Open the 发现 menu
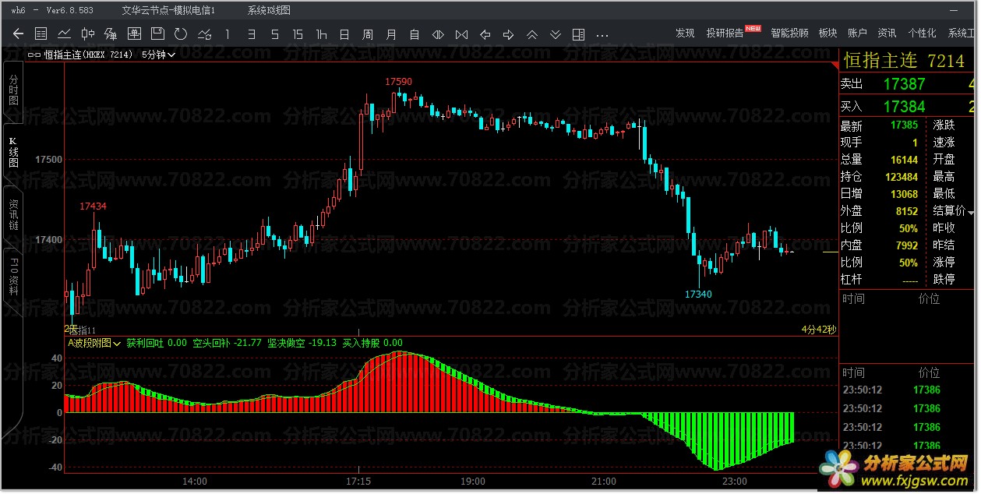This screenshot has width=981, height=494. pos(685,33)
